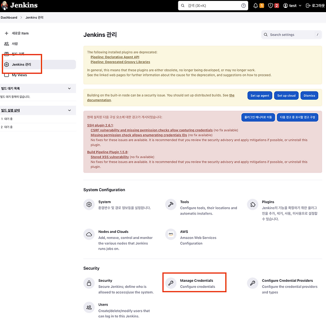This screenshot has width=326, height=326.
Task: Open the Manage Credentials key icon
Action: (171, 283)
